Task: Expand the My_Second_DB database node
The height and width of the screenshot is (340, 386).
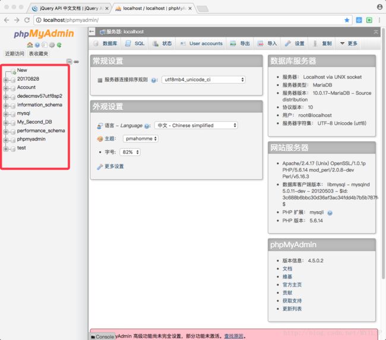Action: coord(6,123)
